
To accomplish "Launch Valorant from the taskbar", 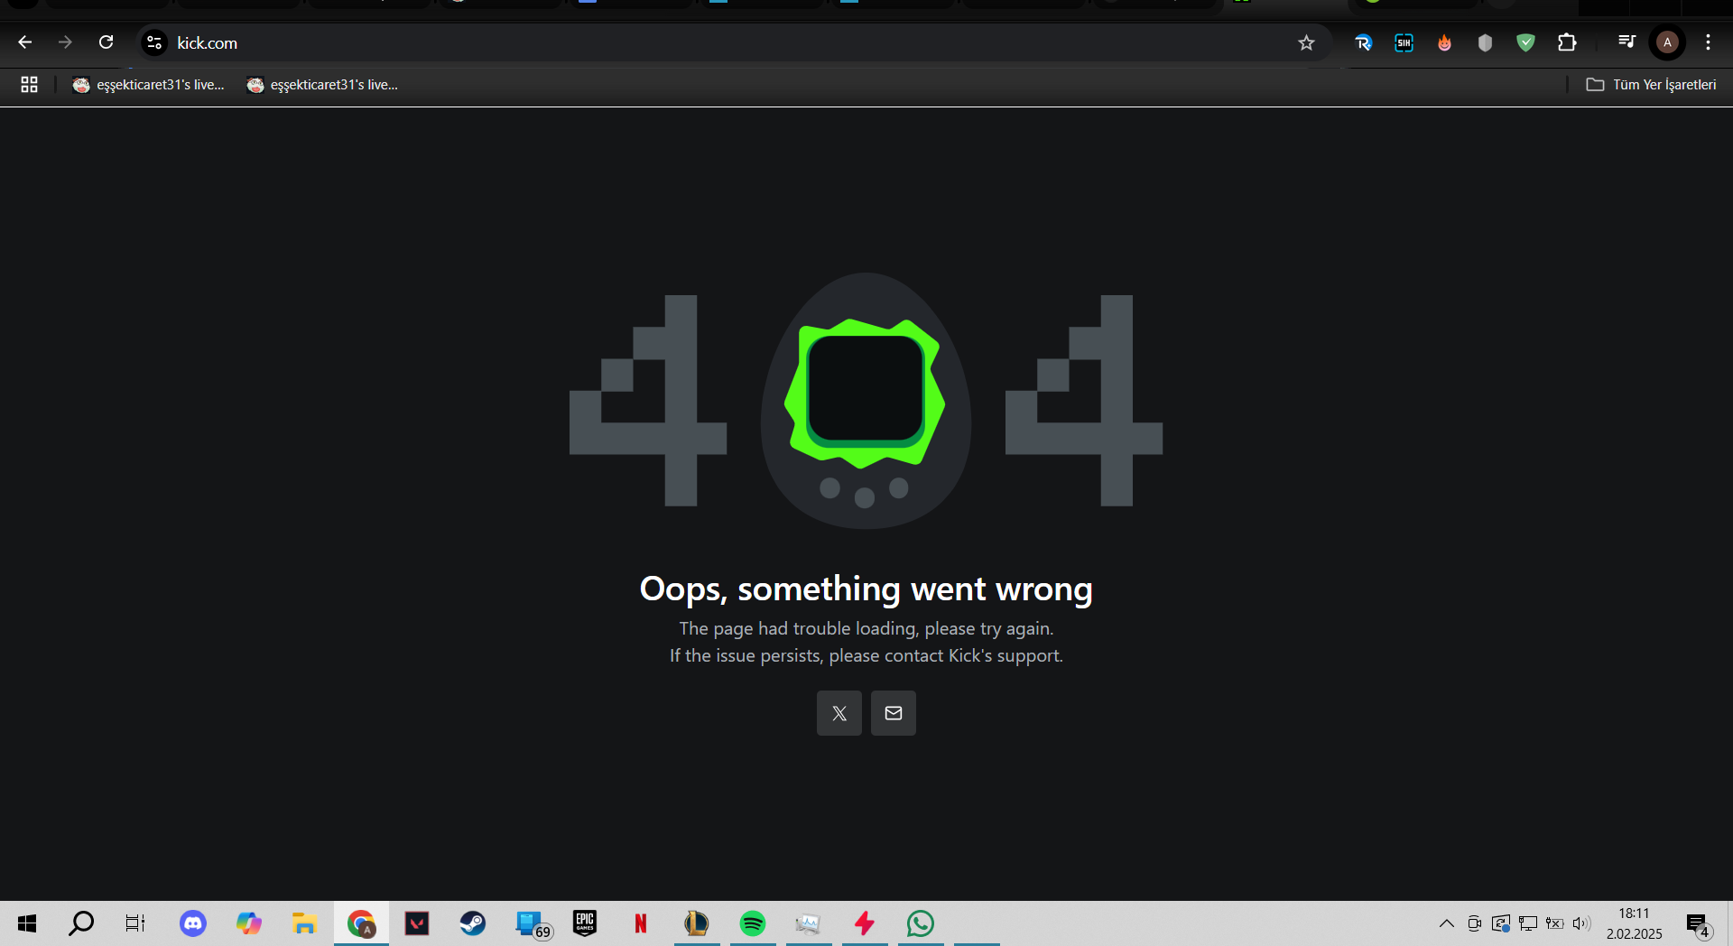I will pos(416,923).
